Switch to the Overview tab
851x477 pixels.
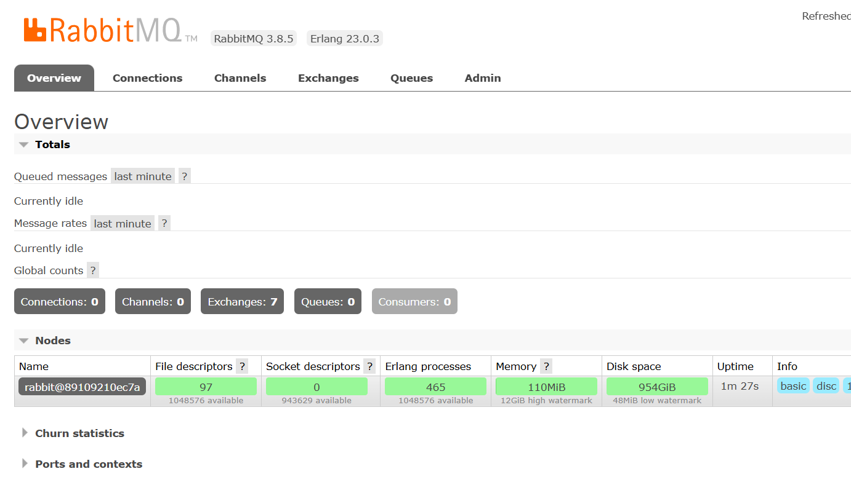click(x=54, y=78)
